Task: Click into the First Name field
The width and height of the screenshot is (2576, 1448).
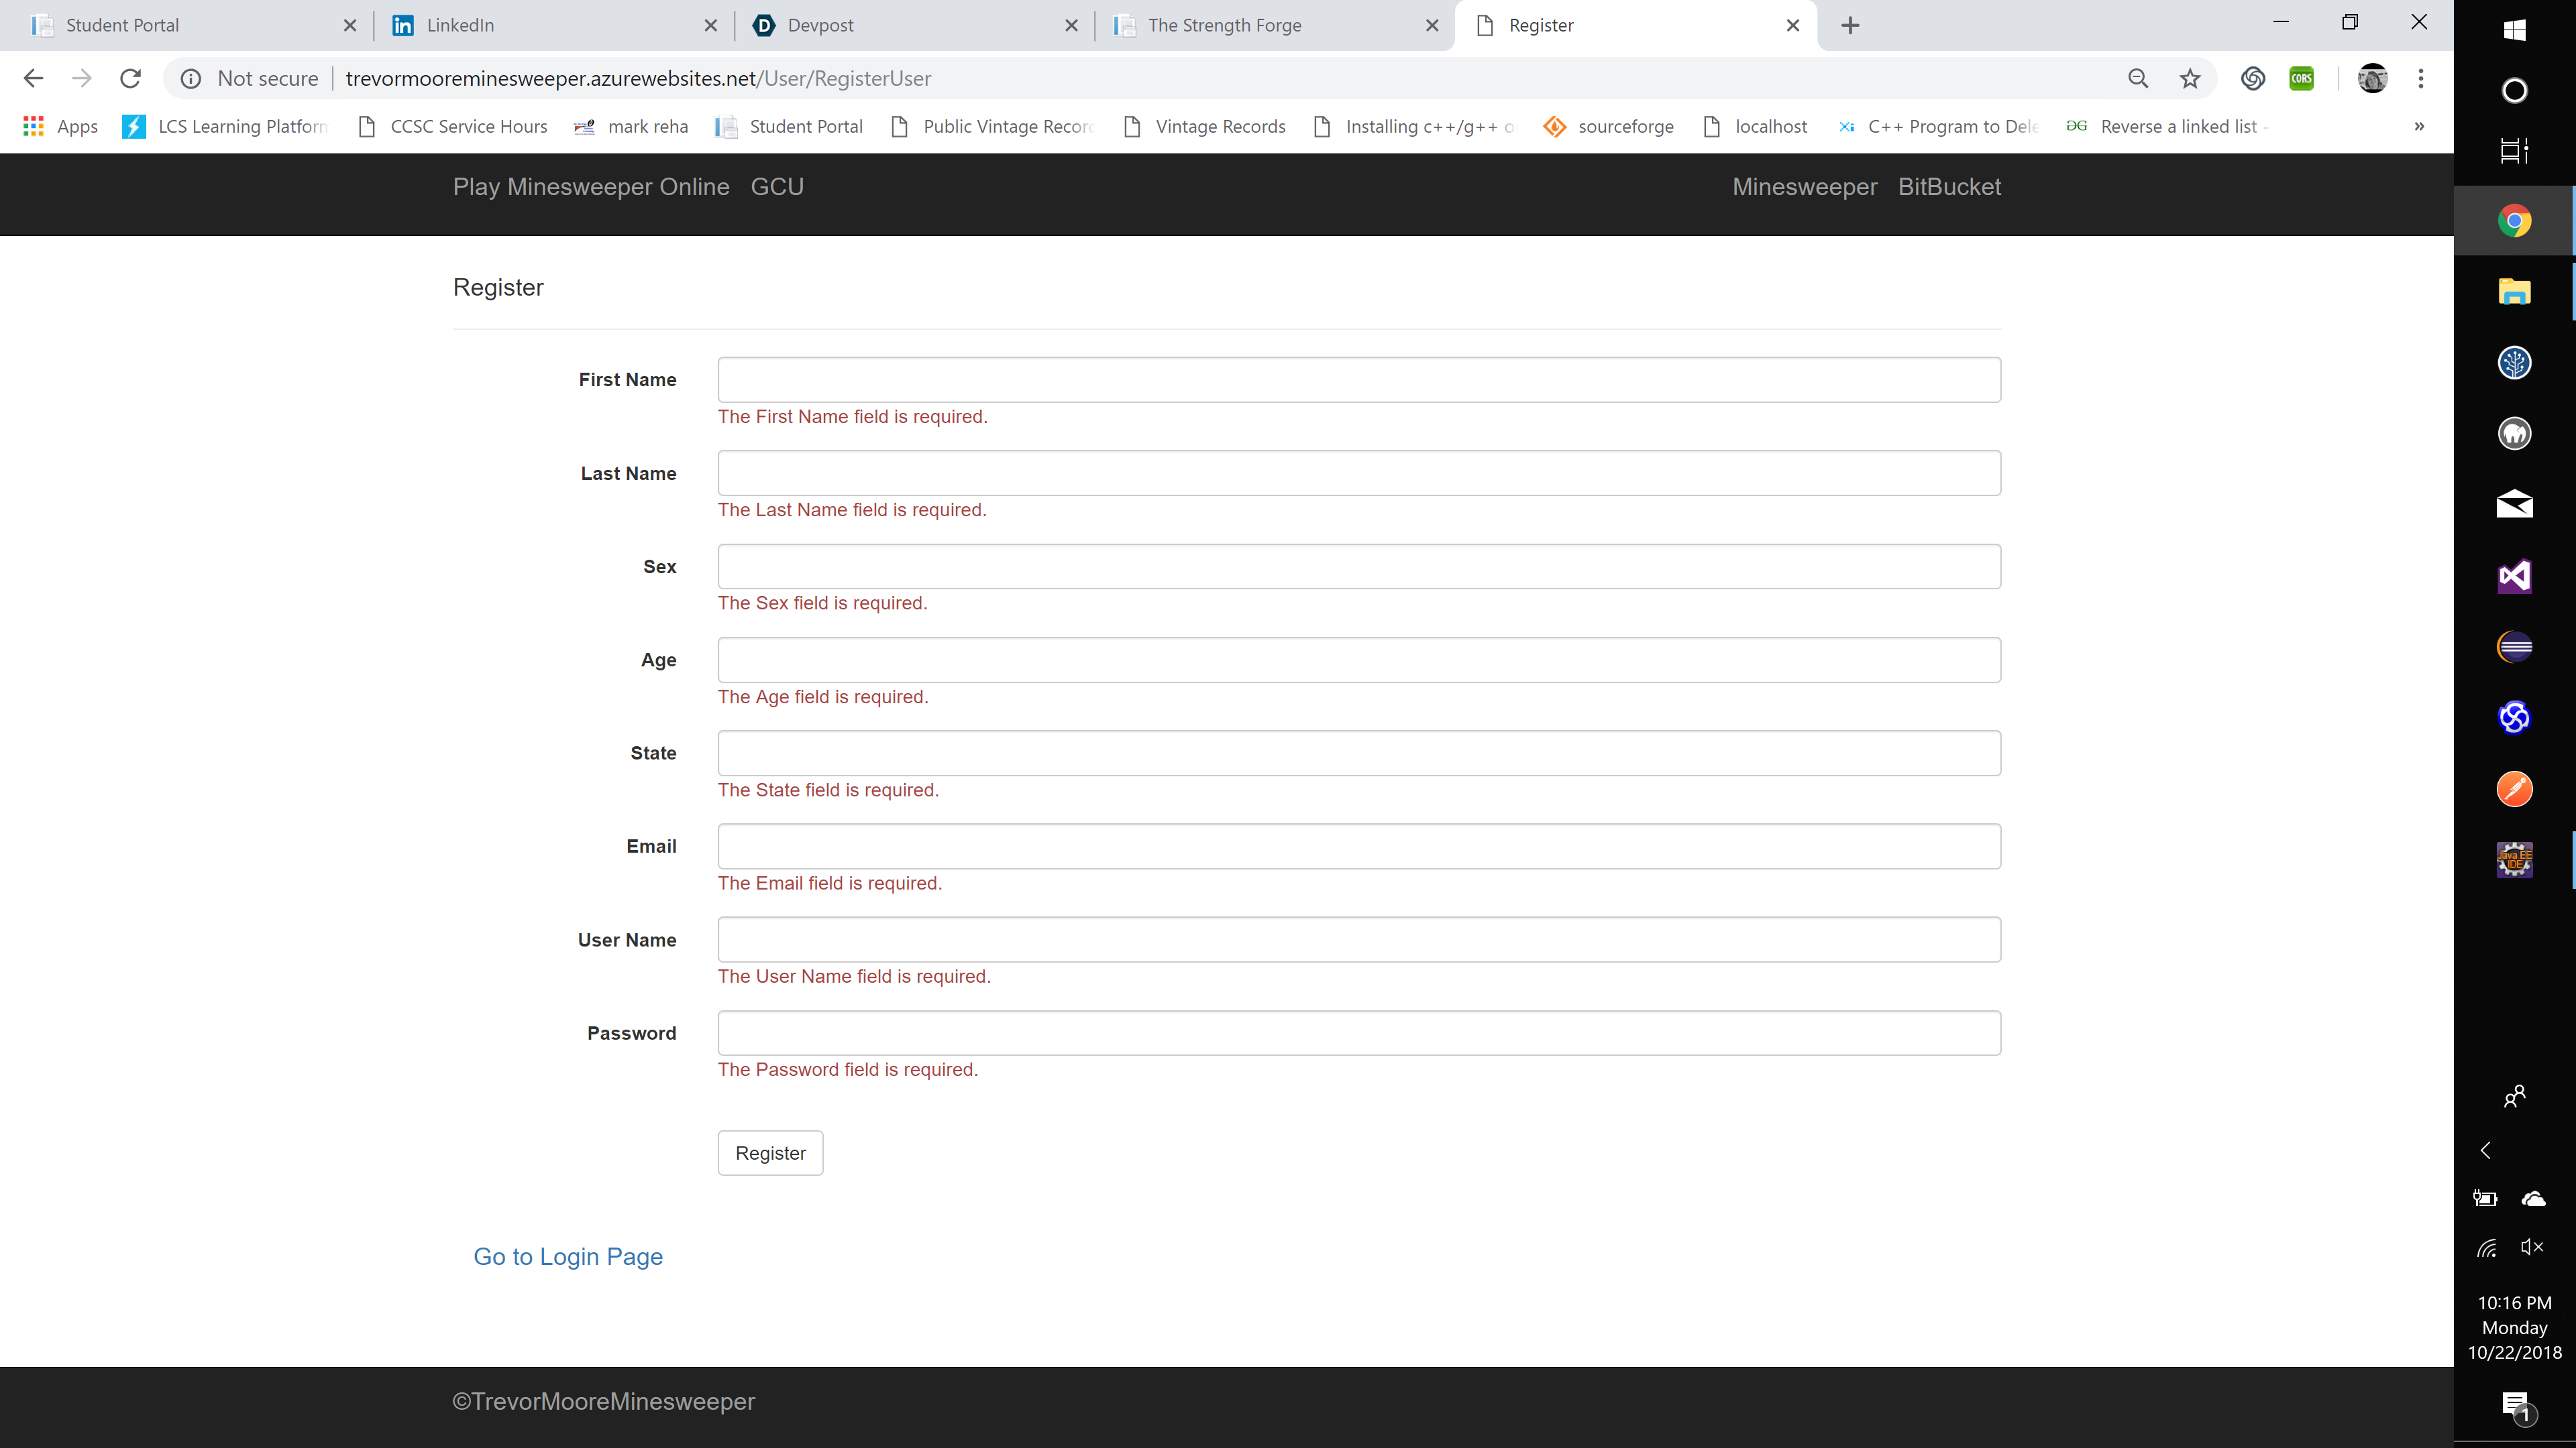Action: (1358, 379)
